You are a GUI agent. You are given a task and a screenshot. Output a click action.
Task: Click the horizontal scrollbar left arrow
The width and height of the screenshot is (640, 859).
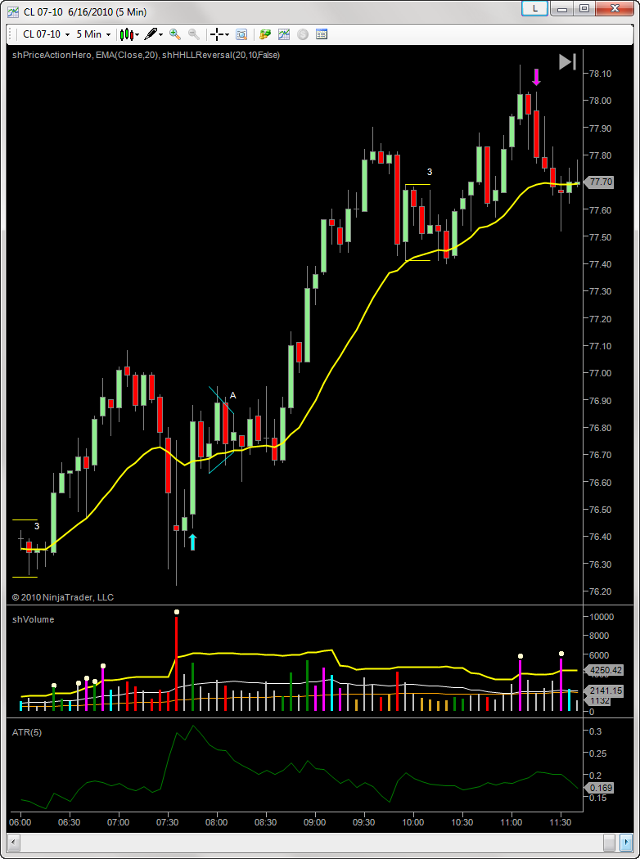(15, 841)
